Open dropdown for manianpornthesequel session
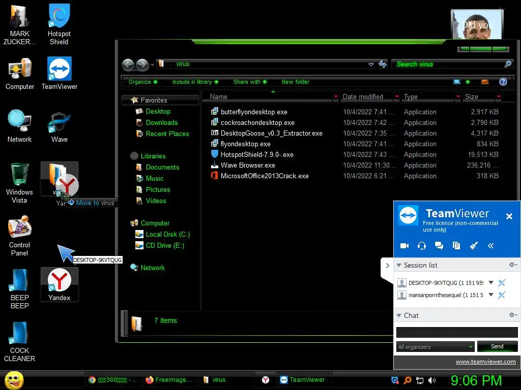 click(491, 295)
